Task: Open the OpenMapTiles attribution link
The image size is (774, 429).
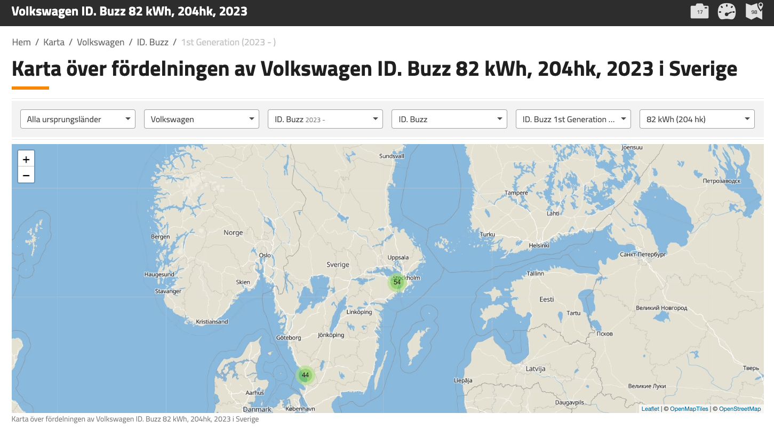Action: click(x=689, y=409)
